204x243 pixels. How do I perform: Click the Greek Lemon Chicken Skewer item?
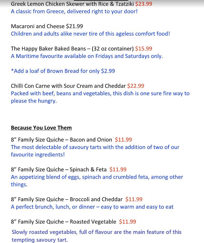click(72, 4)
